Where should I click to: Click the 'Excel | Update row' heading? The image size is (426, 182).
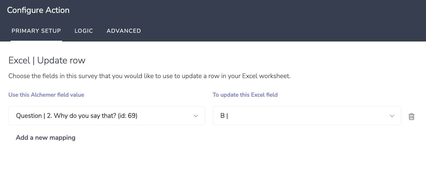tap(47, 61)
